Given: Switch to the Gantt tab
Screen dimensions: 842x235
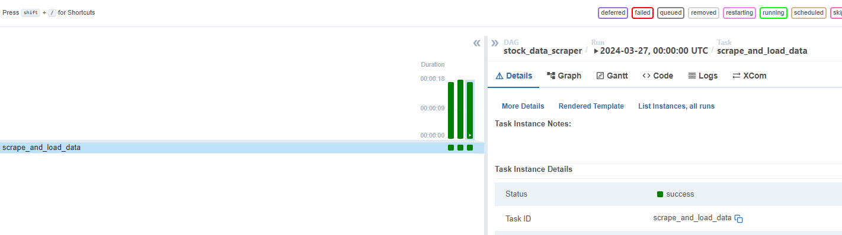Looking at the screenshot, I should [x=612, y=76].
